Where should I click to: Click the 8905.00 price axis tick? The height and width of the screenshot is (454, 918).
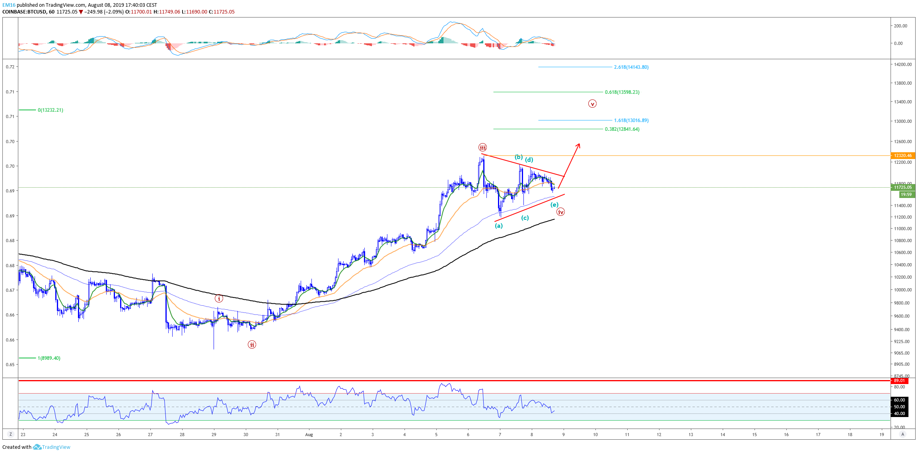(x=902, y=364)
